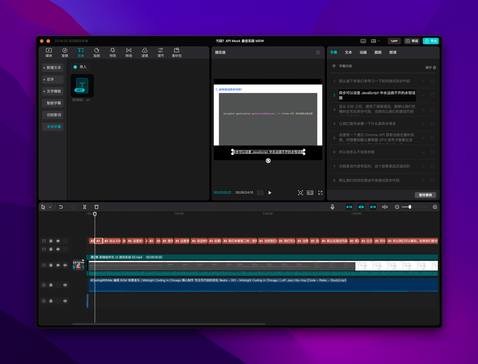The image size is (478, 364).
Task: Click the 查找替换 find and replace button
Action: point(425,195)
